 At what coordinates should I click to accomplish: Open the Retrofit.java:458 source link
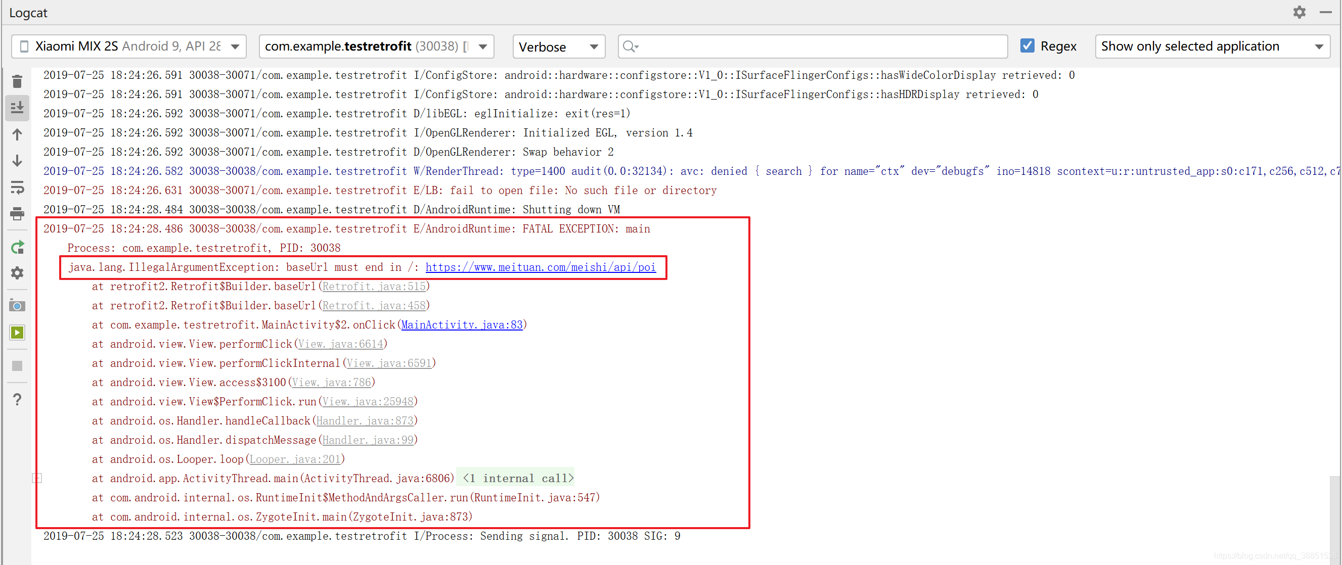(x=374, y=306)
